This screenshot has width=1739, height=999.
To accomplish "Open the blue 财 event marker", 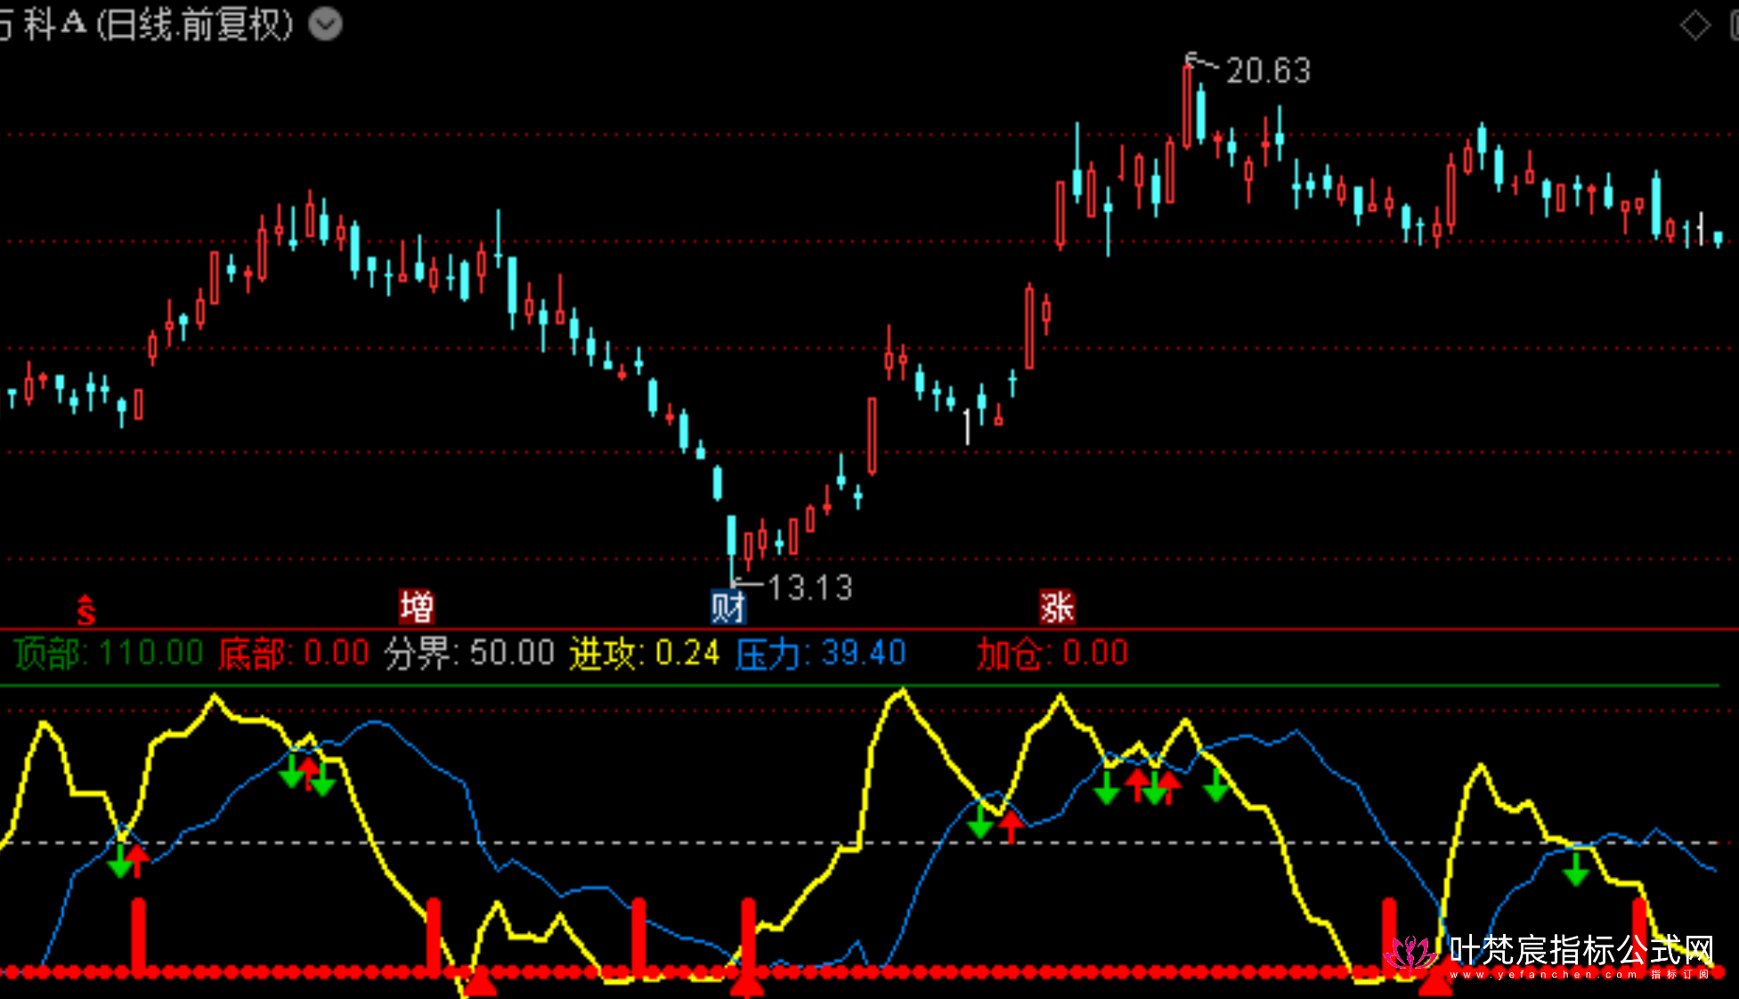I will pos(727,607).
